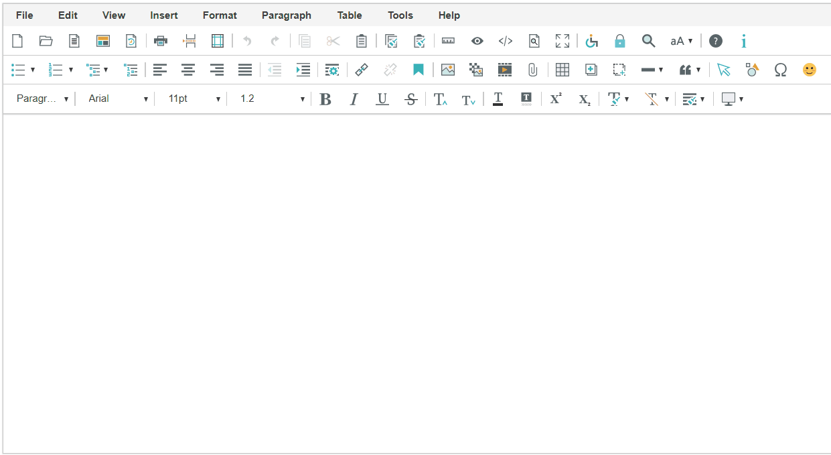Open the Arial font family dropdown
The width and height of the screenshot is (831, 455).
coord(118,99)
